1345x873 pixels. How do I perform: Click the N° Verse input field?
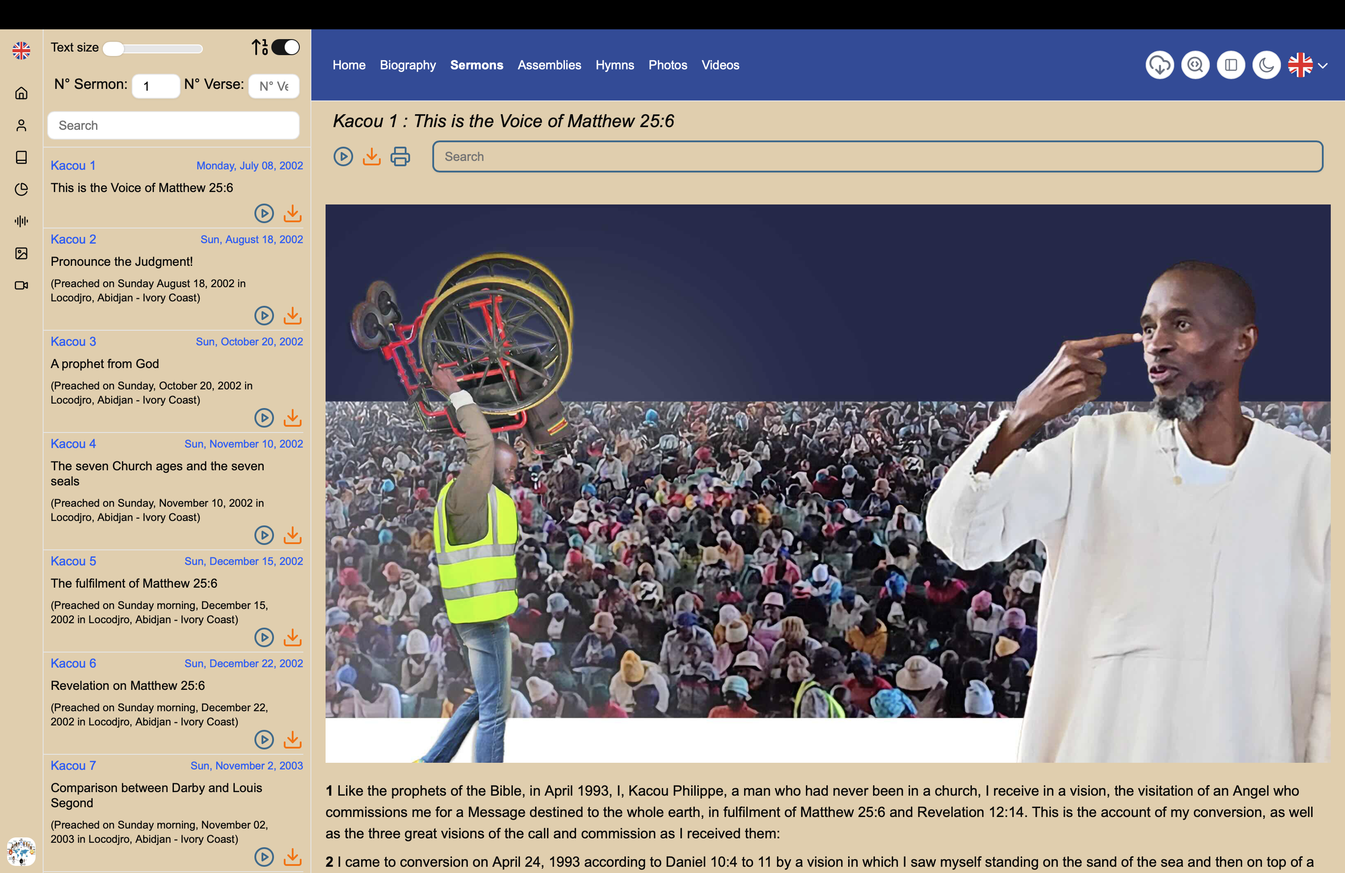(x=274, y=86)
